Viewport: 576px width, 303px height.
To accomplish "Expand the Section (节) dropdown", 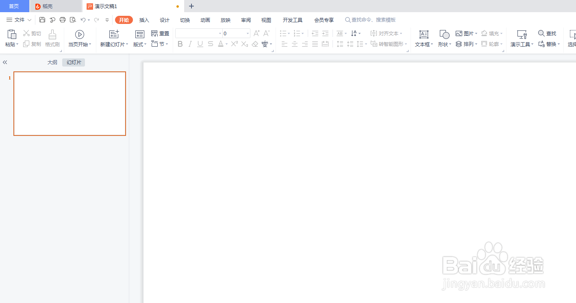I will click(x=160, y=44).
